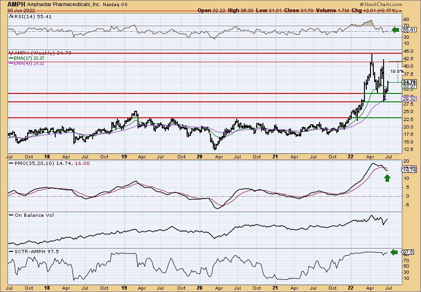Click the RSI(14) 55.41 indicator legend
The image size is (421, 292).
click(x=30, y=17)
